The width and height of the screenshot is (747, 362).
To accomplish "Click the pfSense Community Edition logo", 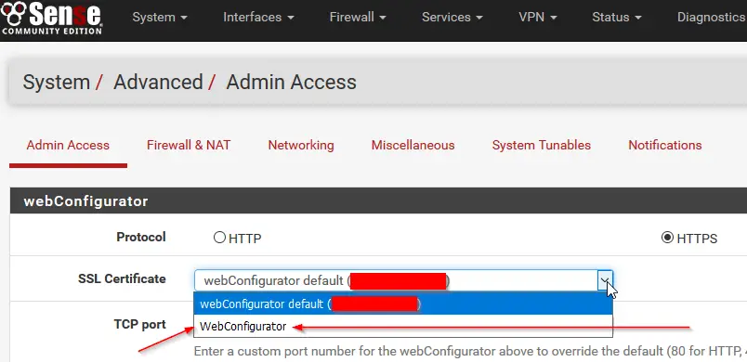I will click(51, 18).
